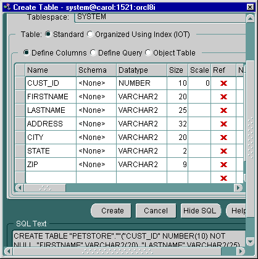
Task: Click the Name column header
Action: (51, 70)
